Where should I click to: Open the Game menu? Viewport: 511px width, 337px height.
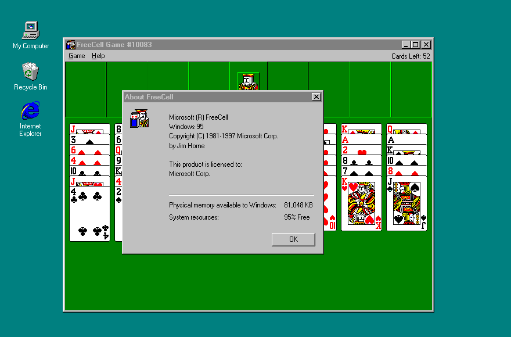point(76,56)
